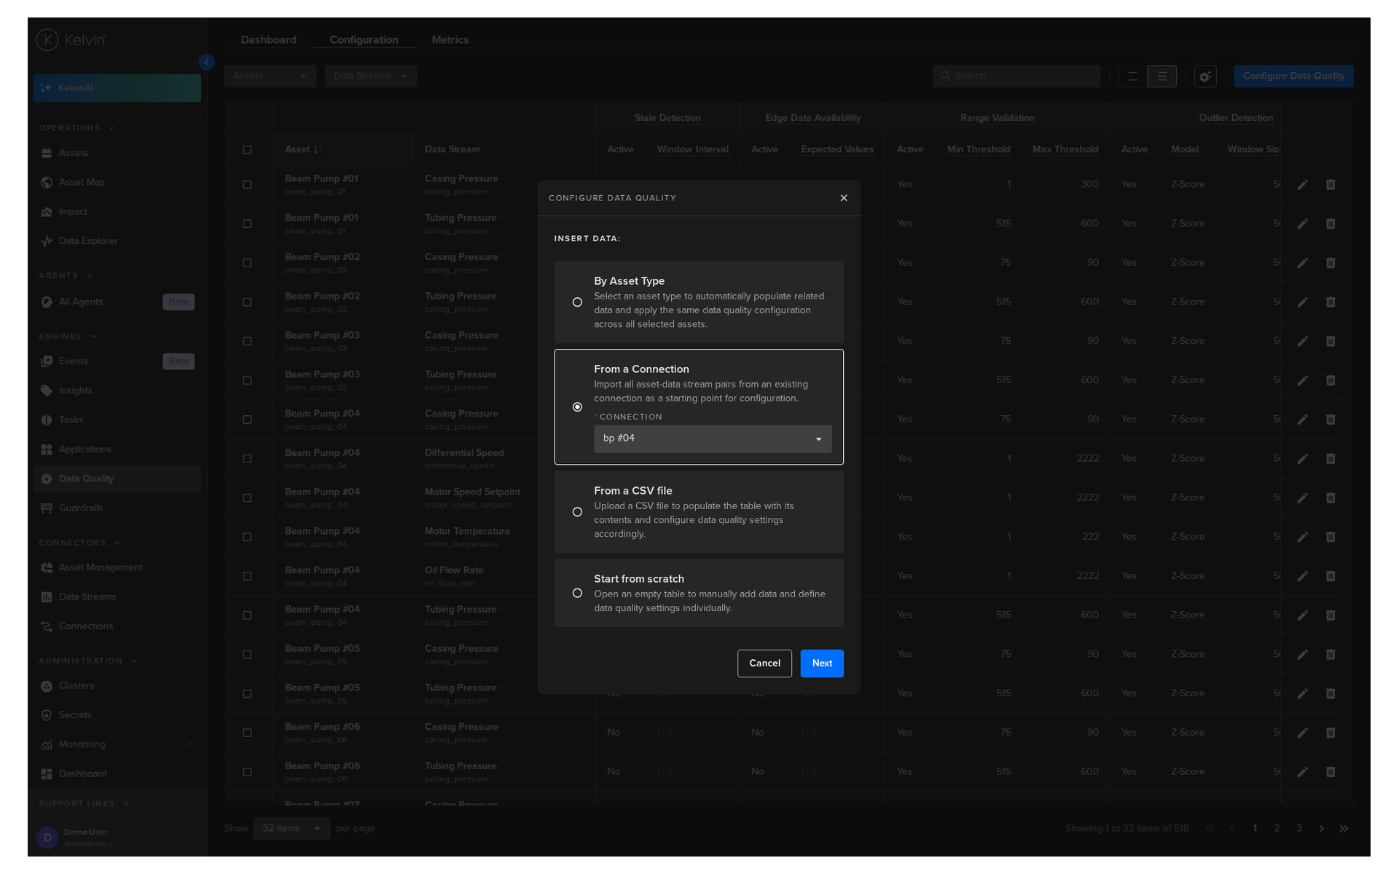This screenshot has width=1399, height=874.
Task: Open Data Explorer from the sidebar
Action: (117, 241)
